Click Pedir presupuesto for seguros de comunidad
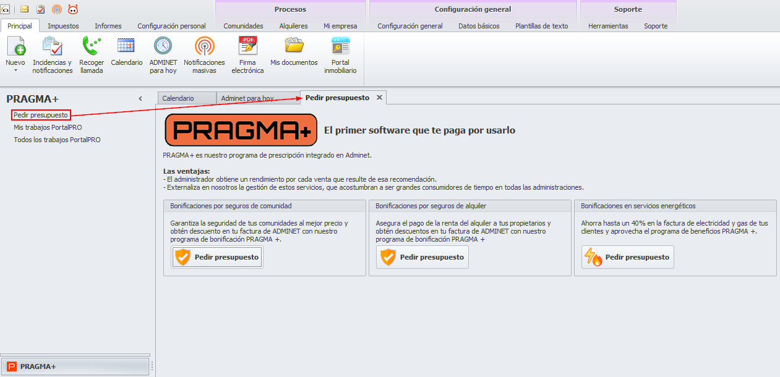The image size is (780, 377). point(216,257)
